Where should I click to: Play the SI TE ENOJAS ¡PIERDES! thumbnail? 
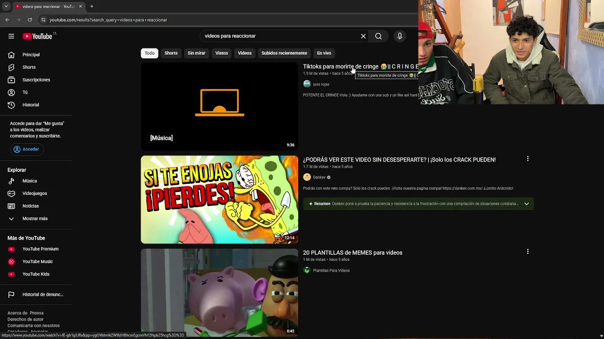[219, 200]
